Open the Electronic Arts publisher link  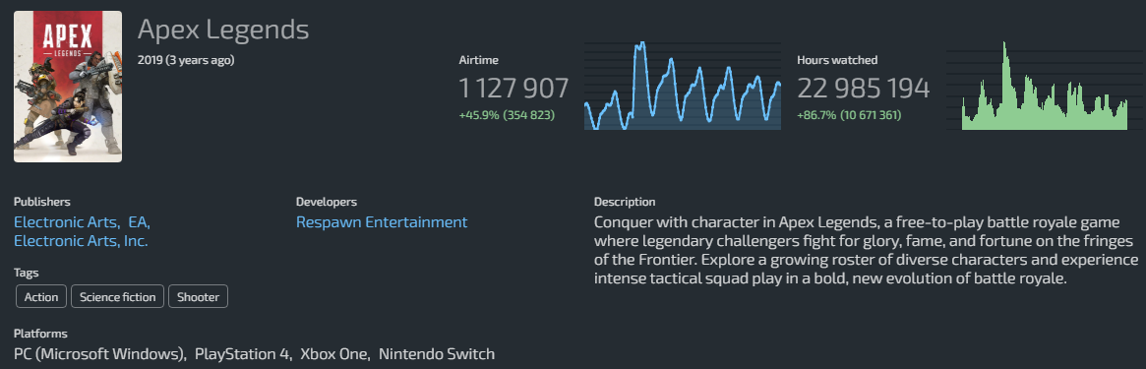pyautogui.click(x=66, y=222)
